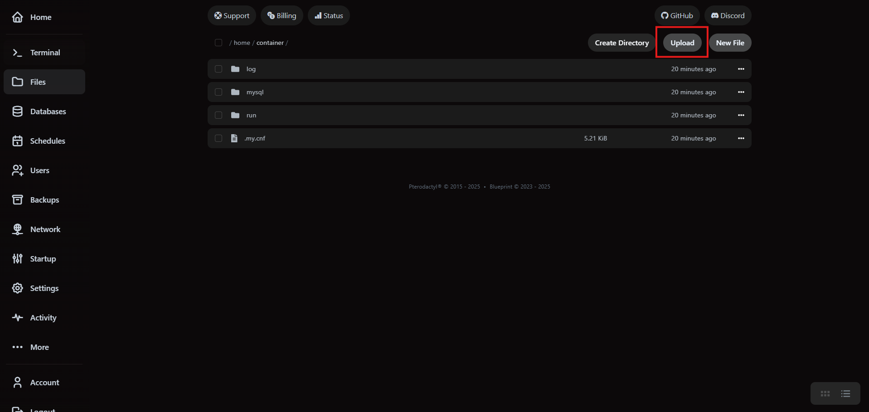Open the Billing page
This screenshot has width=869, height=412.
pos(282,15)
